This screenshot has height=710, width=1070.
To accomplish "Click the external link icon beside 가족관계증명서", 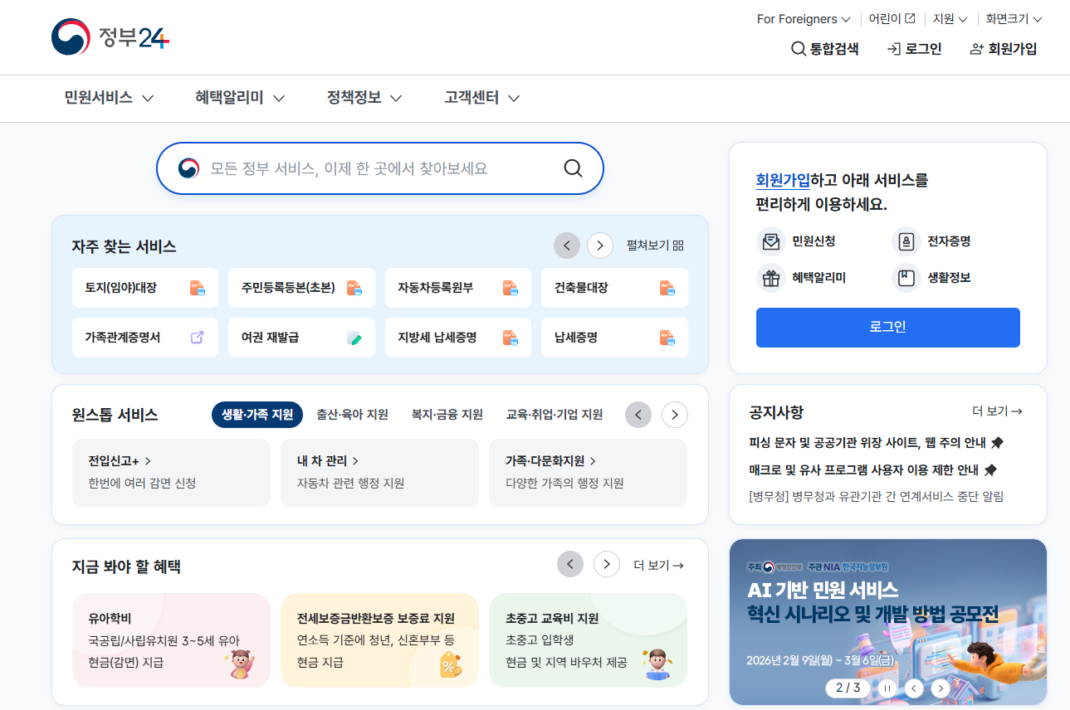I will (198, 336).
